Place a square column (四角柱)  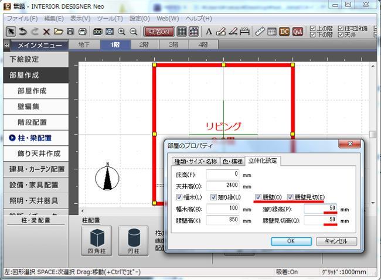point(96,241)
